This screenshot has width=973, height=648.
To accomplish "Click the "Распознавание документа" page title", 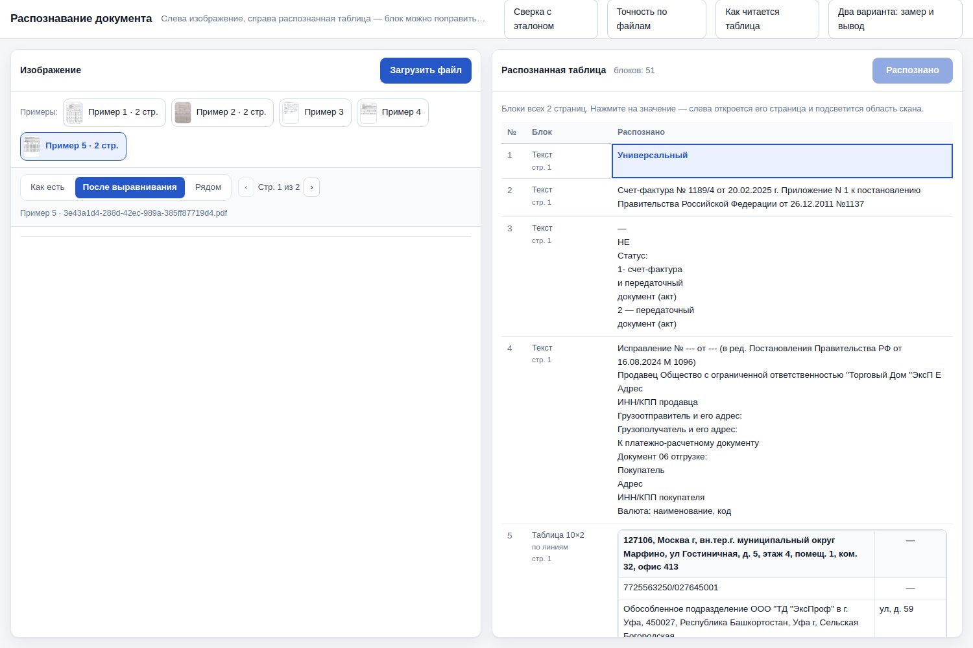I will 81,19.
